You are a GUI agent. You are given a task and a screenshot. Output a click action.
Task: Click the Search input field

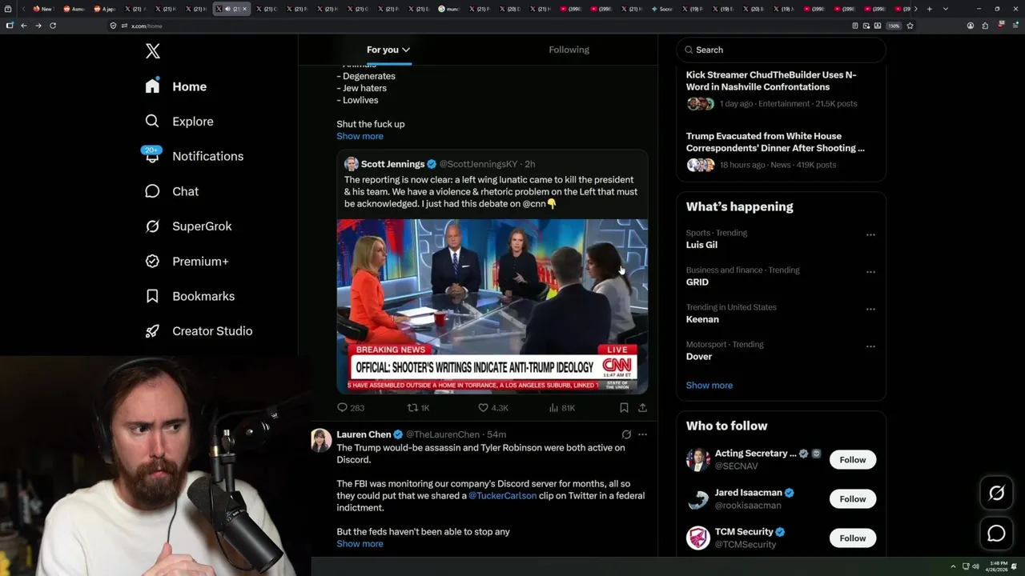coord(781,50)
